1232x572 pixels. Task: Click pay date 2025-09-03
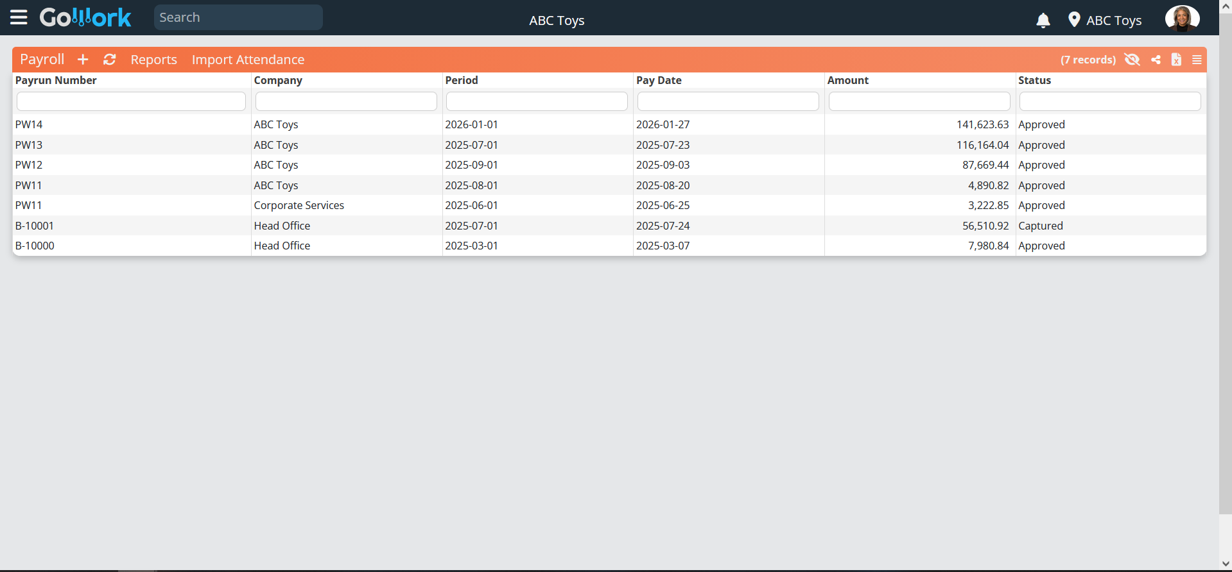[663, 165]
